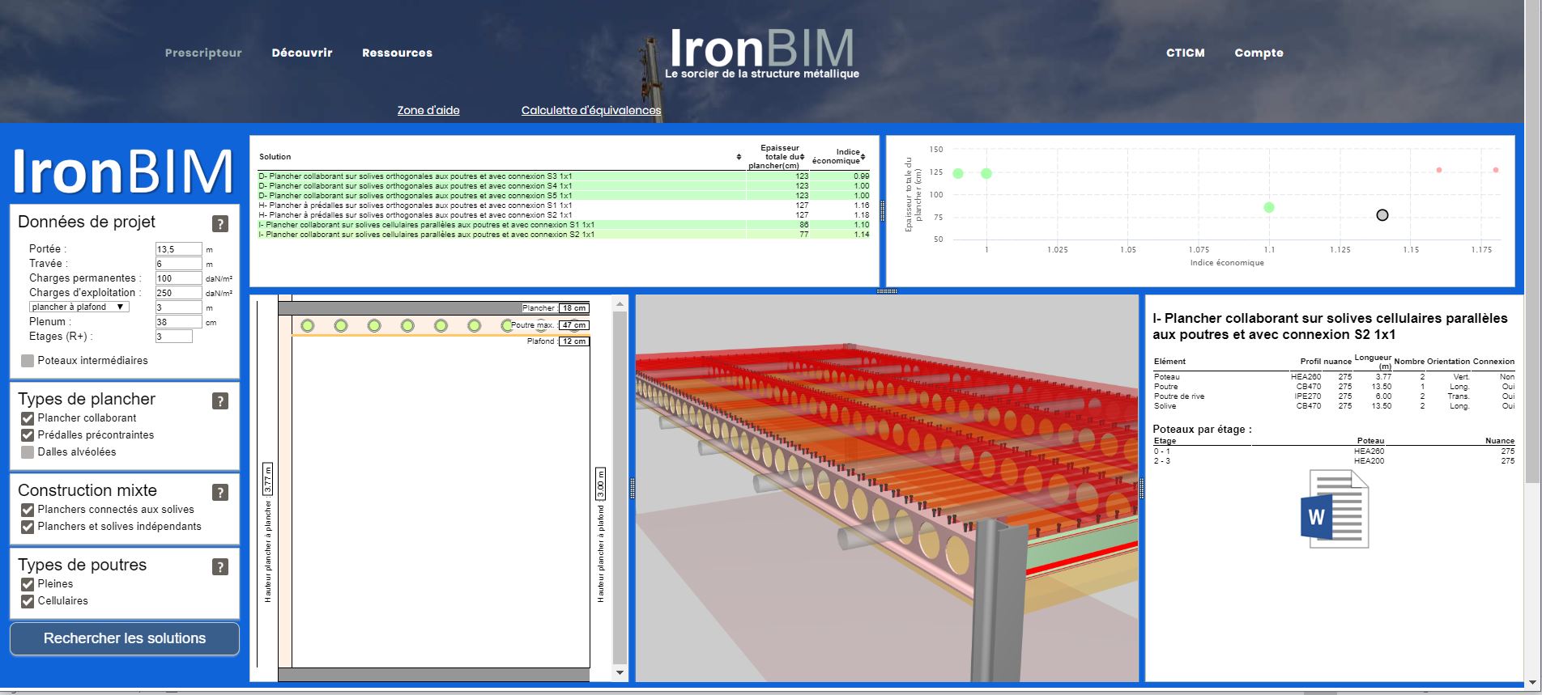This screenshot has height=695, width=1542.
Task: Click the Poteau row in element table
Action: (x=1334, y=377)
